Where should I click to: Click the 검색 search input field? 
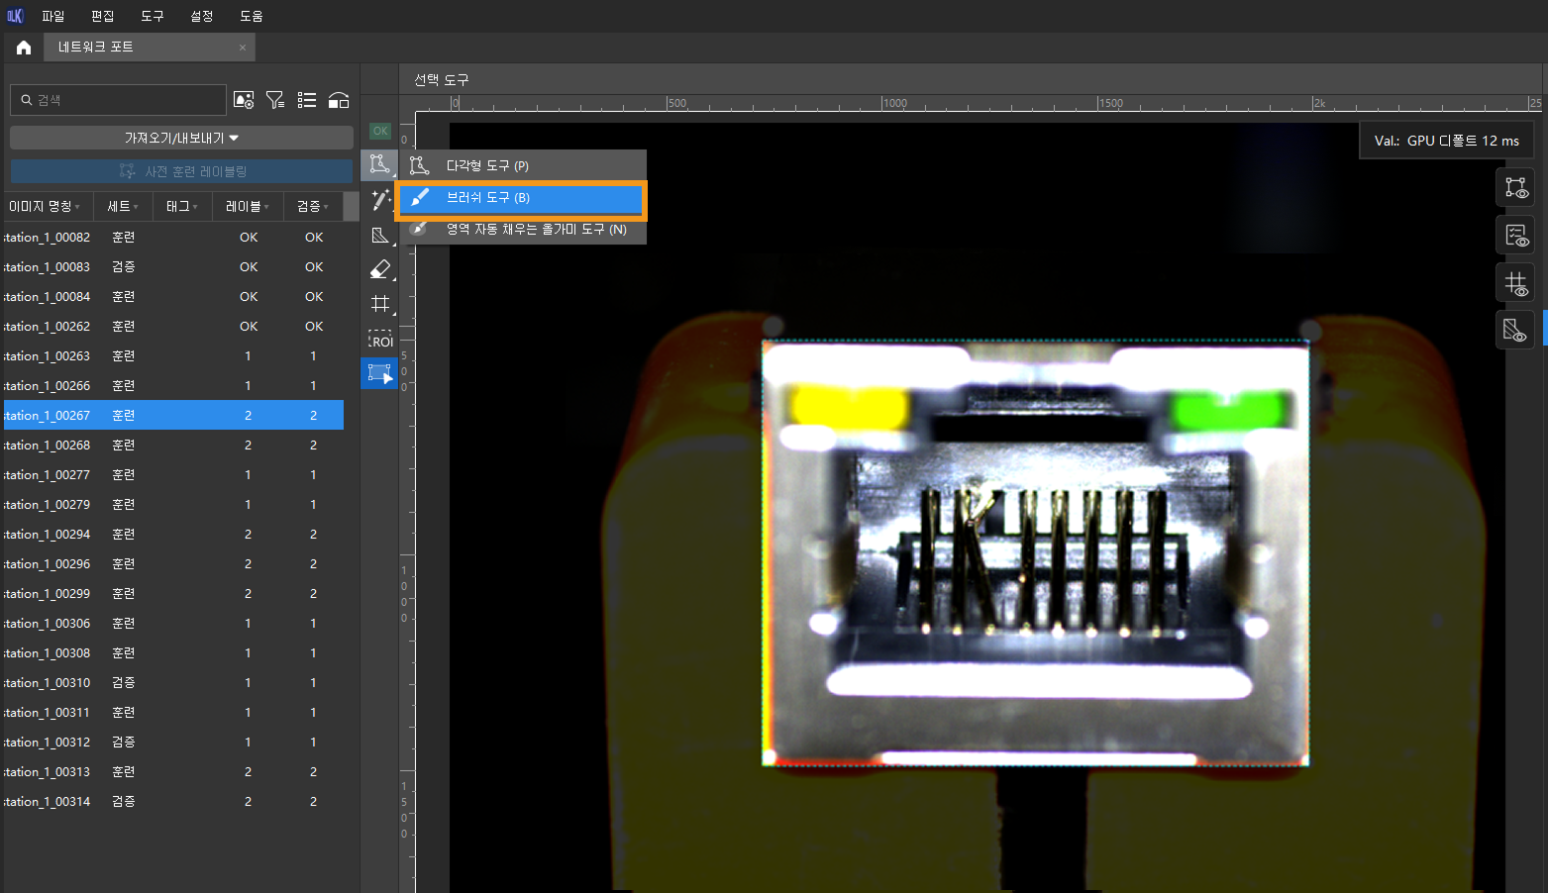point(124,100)
